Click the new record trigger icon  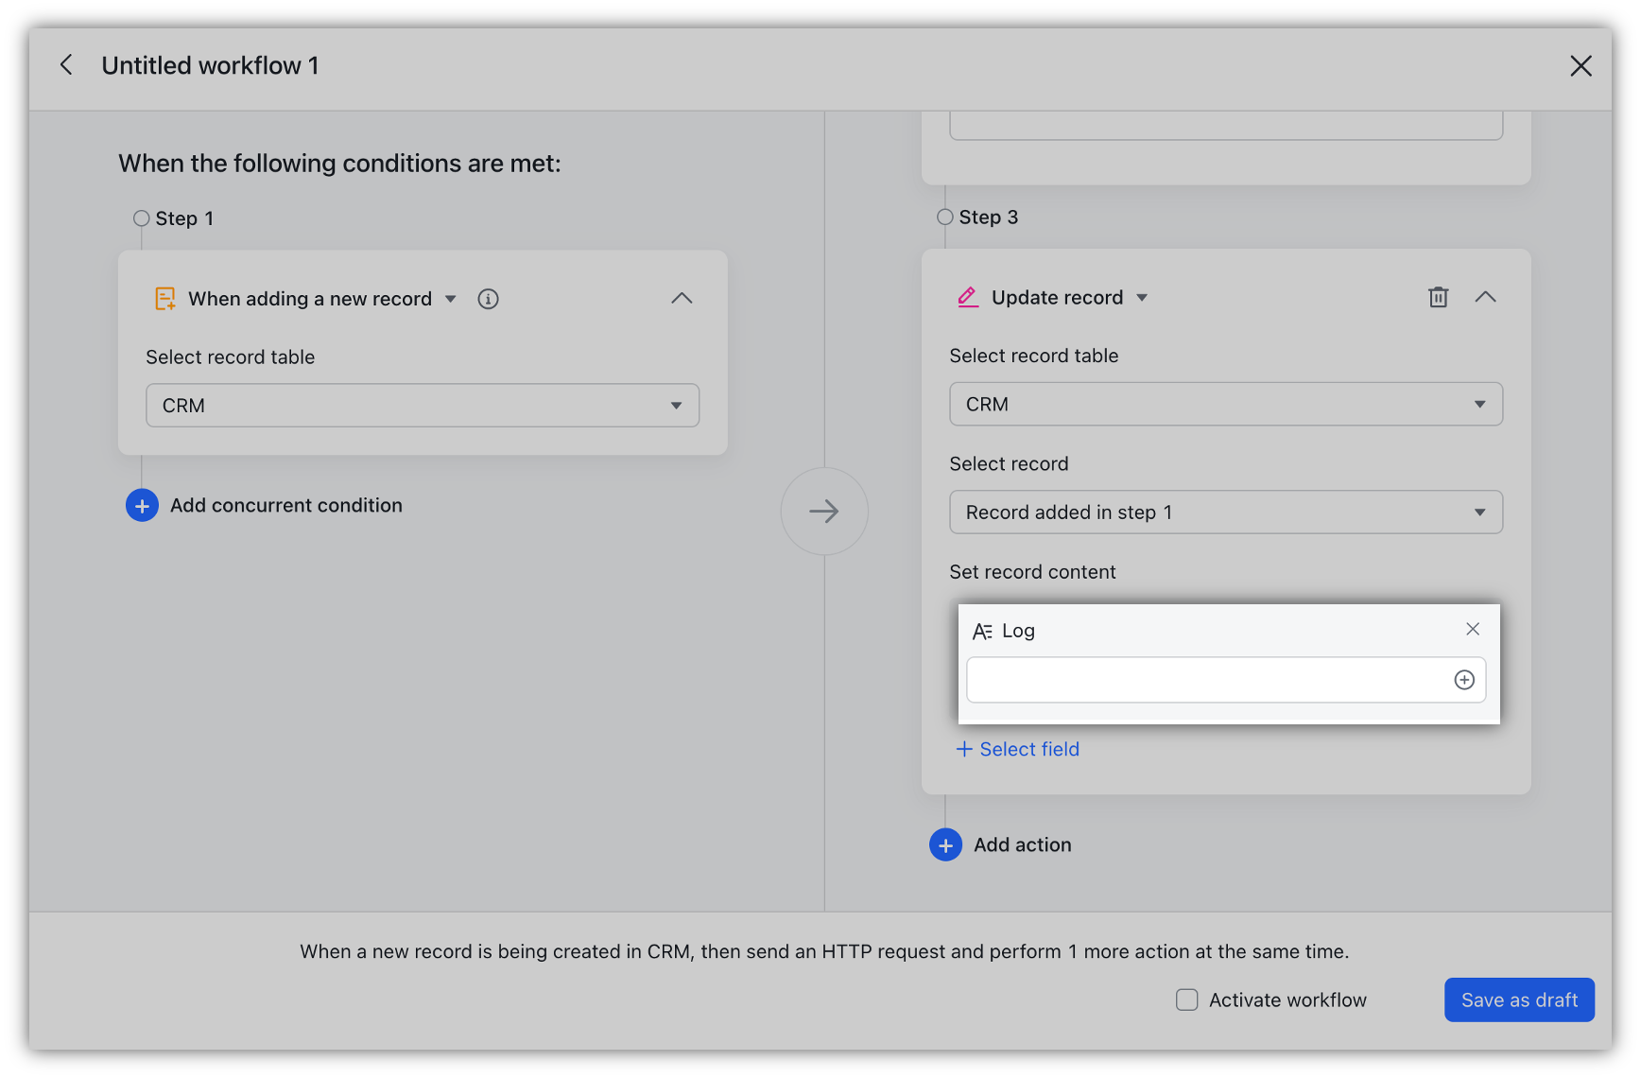click(164, 299)
